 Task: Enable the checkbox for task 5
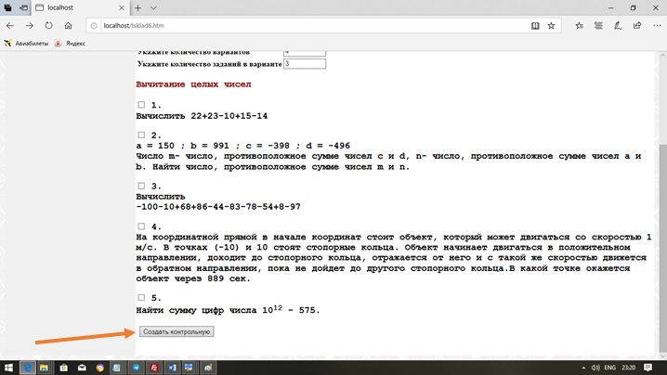[x=141, y=298]
